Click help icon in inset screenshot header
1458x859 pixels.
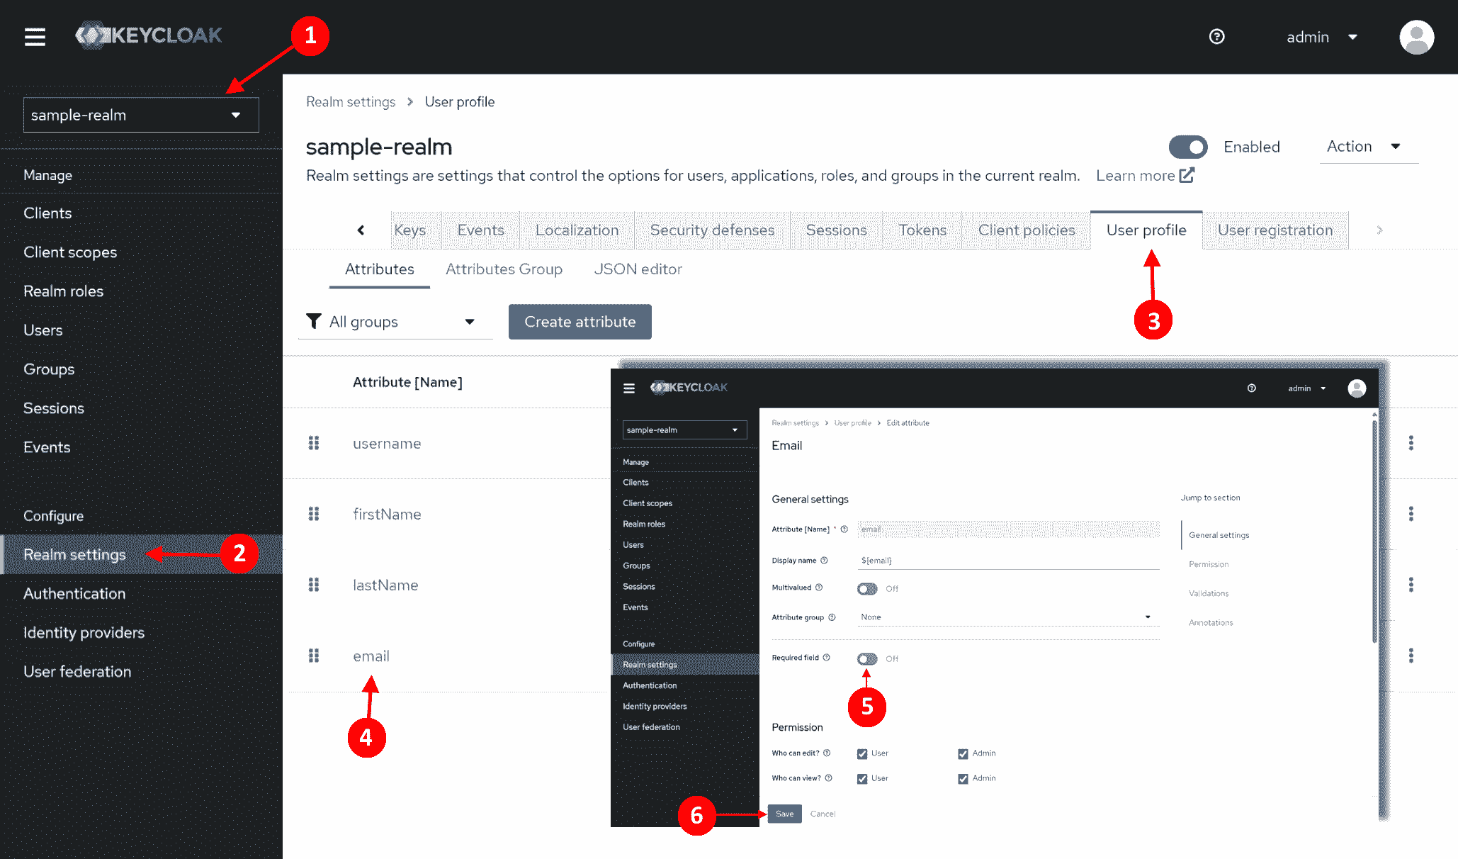[x=1252, y=388]
